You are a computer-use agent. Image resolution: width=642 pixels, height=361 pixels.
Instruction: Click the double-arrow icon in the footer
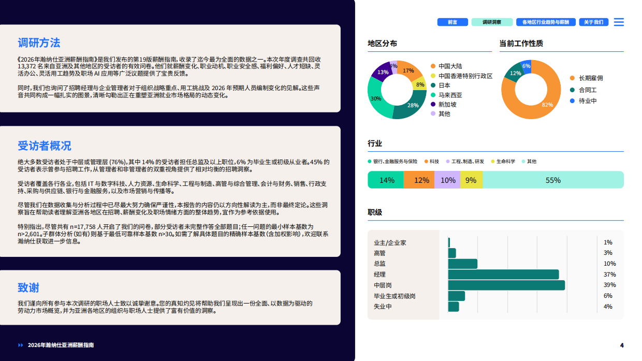coord(21,345)
